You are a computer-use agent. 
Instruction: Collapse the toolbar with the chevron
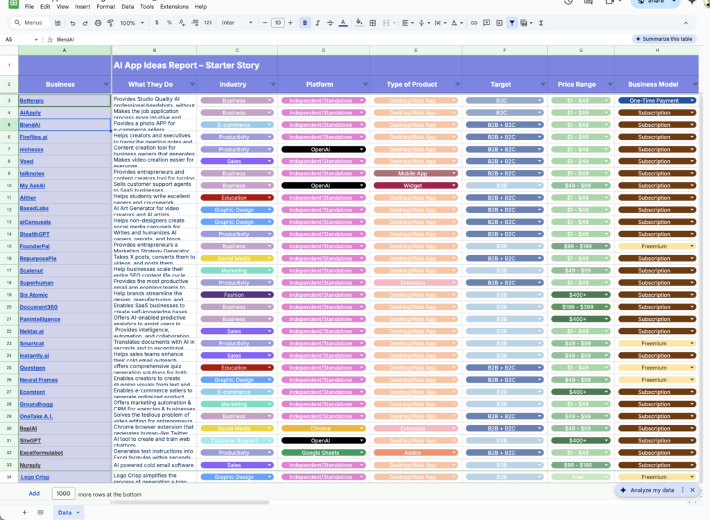pyautogui.click(x=686, y=23)
